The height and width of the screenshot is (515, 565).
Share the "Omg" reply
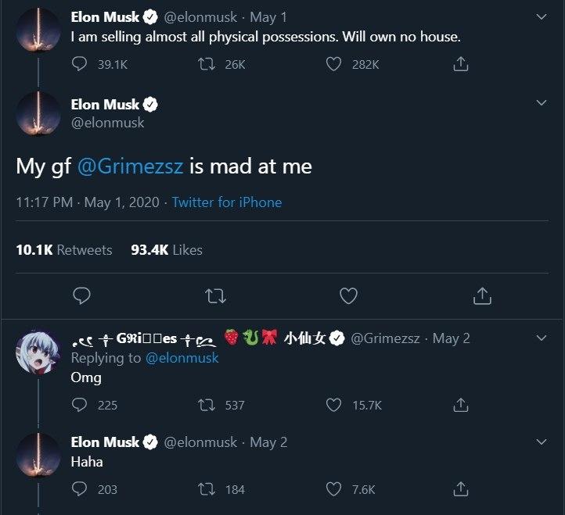click(461, 405)
